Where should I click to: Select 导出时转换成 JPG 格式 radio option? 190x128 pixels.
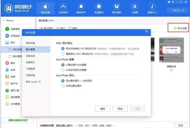coord(63,48)
